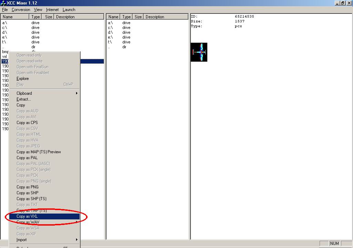Sort left pane by Size column

point(48,17)
